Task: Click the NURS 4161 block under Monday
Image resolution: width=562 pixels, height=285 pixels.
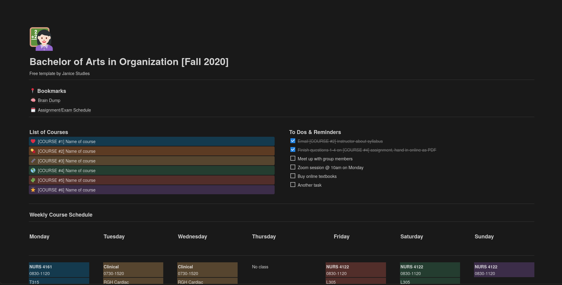Action: [59, 270]
